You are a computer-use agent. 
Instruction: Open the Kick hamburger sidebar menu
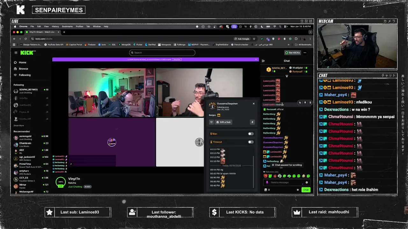click(x=16, y=52)
